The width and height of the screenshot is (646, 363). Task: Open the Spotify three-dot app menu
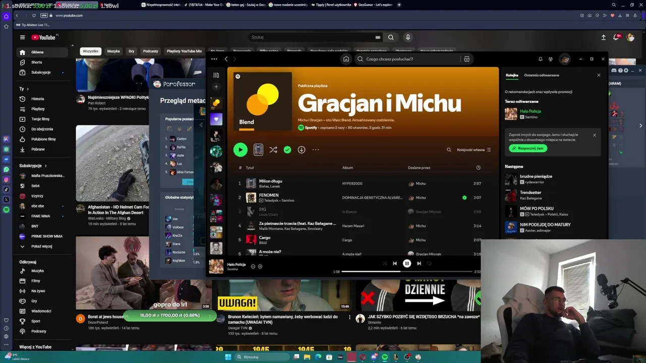214,59
